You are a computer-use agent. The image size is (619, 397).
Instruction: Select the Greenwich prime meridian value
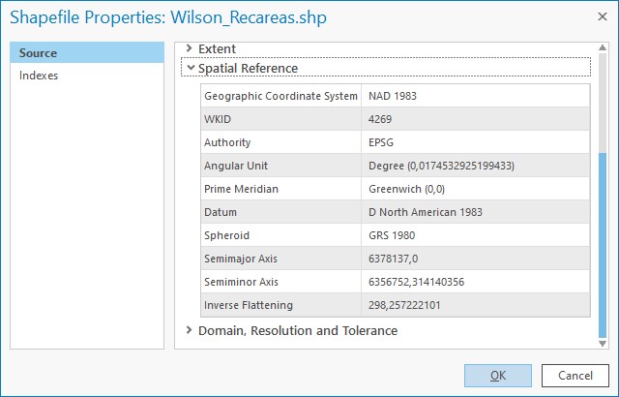474,189
